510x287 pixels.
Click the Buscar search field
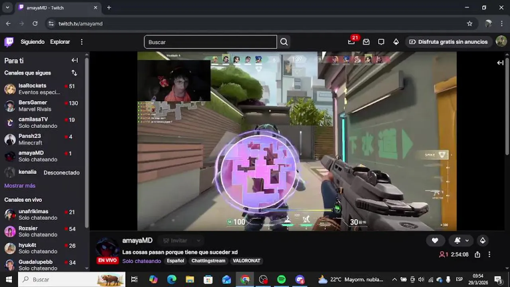210,42
